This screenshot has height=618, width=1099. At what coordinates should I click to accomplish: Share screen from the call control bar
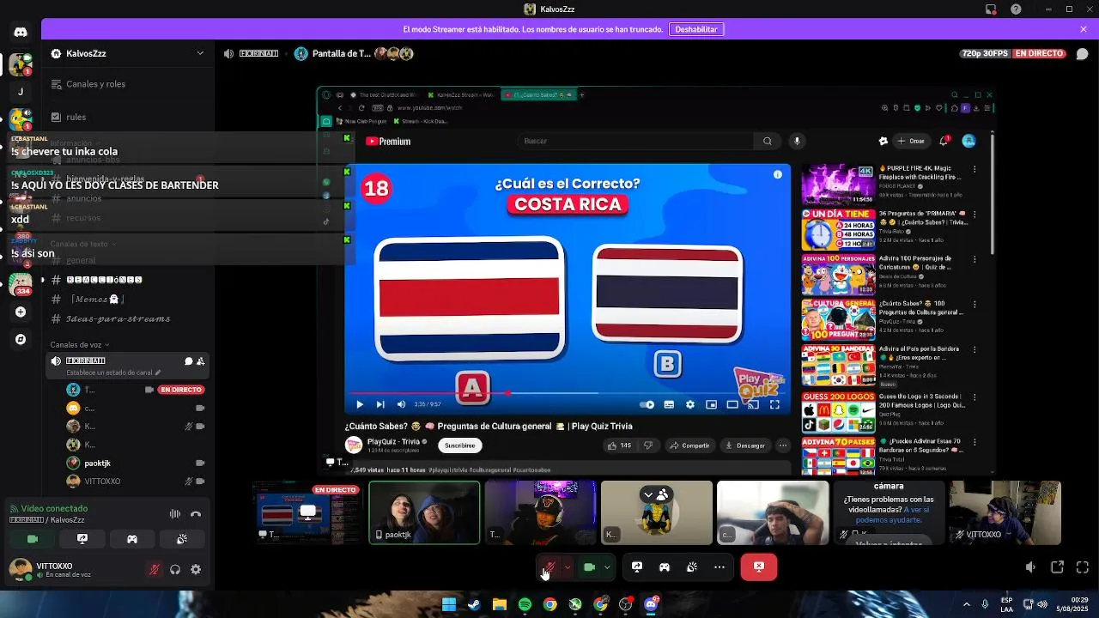point(637,566)
